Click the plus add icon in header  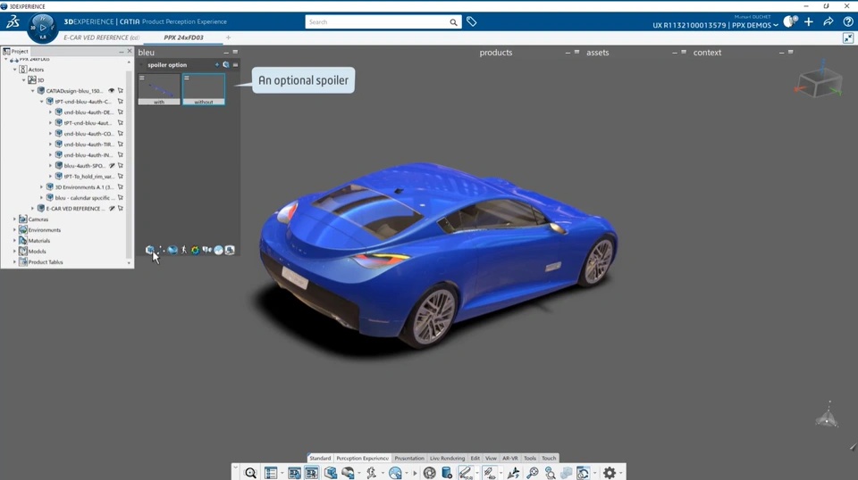809,21
